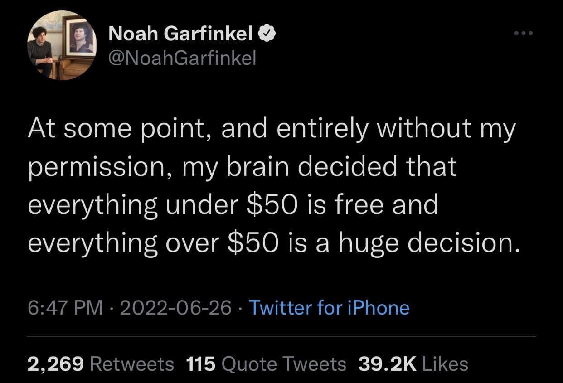This screenshot has width=563, height=383.
Task: Click the 2,269 retweet count number
Action: point(56,364)
